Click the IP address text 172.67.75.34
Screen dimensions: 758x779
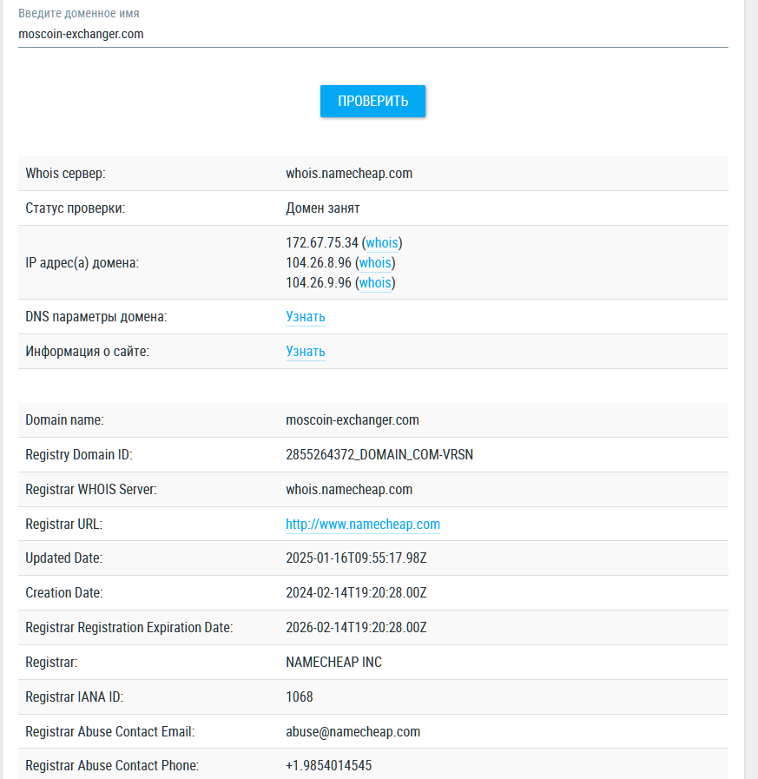tap(322, 243)
